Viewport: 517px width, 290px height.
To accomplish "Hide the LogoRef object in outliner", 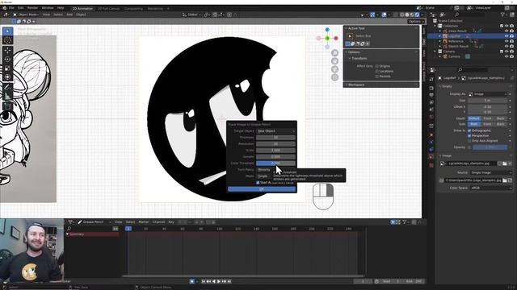I will [506, 36].
